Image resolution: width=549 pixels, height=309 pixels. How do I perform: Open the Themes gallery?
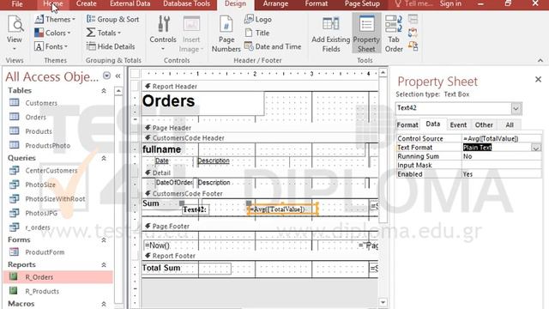pos(55,19)
